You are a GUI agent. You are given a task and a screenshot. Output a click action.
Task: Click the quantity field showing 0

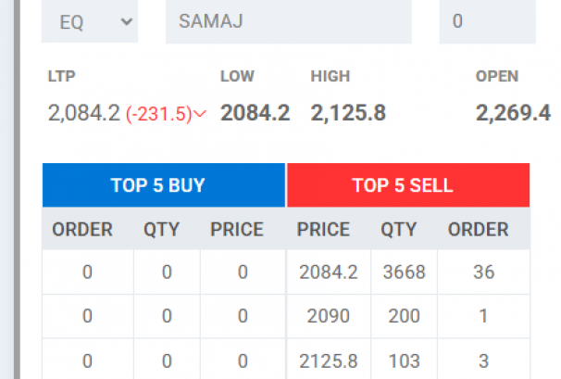[x=487, y=22]
